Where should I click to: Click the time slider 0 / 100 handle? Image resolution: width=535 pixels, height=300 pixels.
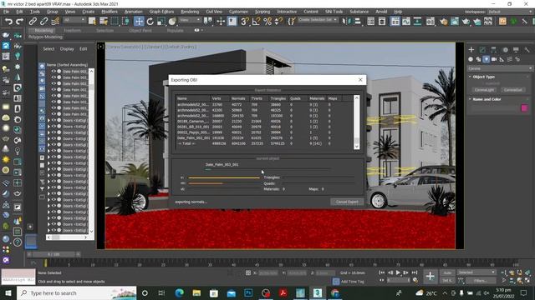tap(53, 254)
